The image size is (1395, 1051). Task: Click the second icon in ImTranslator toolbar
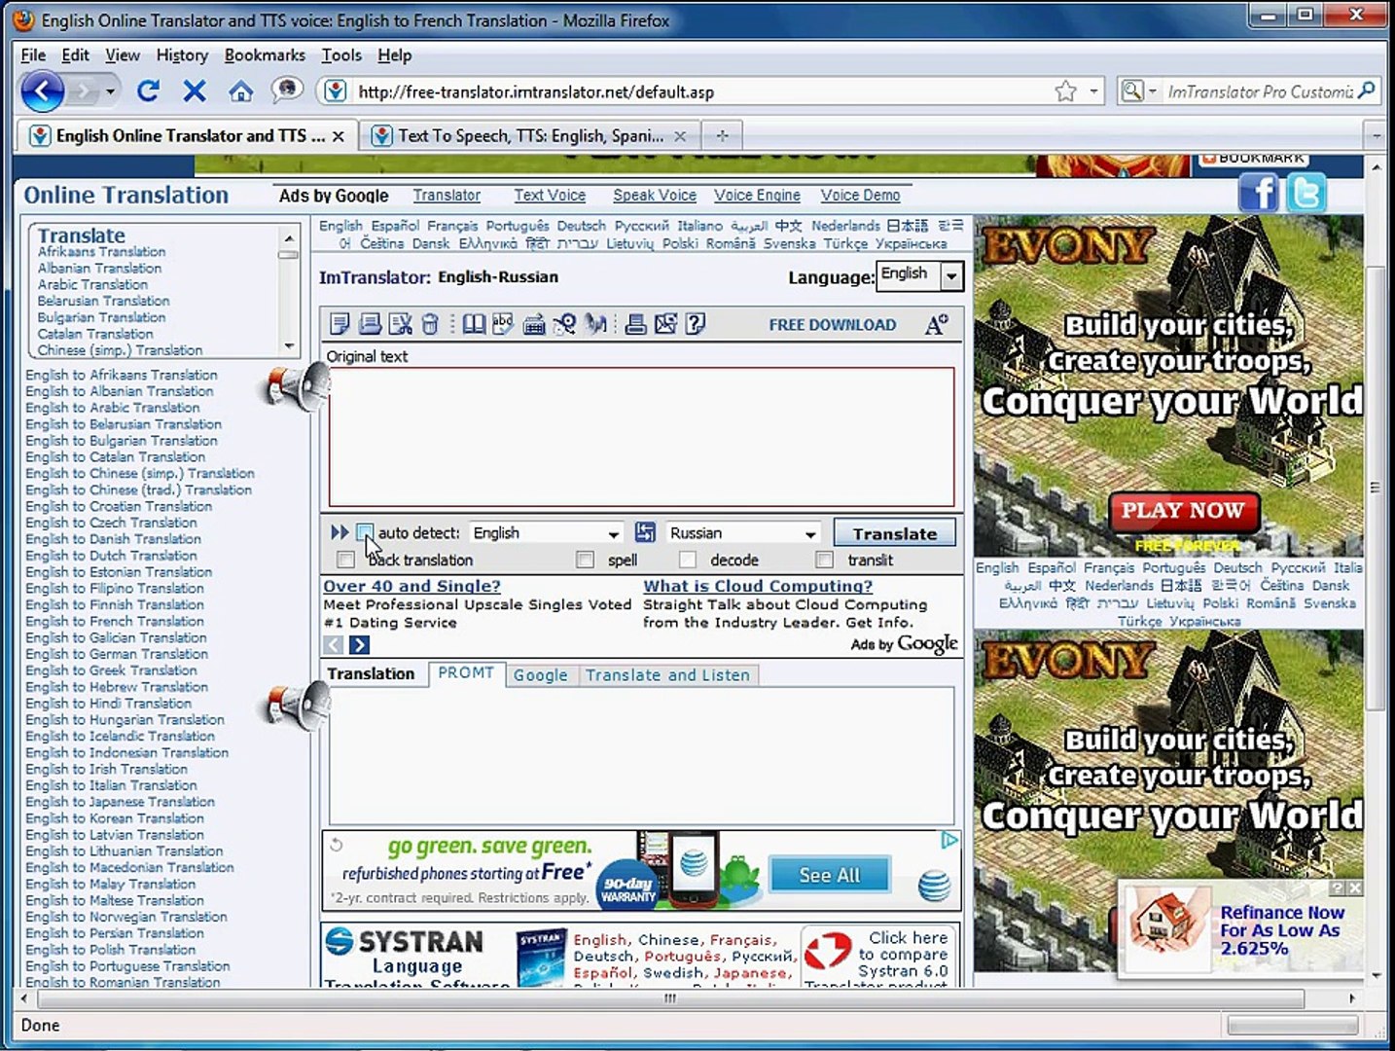coord(370,324)
